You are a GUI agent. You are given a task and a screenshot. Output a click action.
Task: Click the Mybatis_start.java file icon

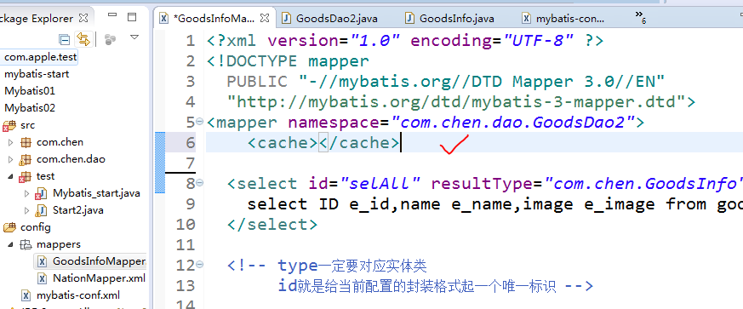point(41,194)
